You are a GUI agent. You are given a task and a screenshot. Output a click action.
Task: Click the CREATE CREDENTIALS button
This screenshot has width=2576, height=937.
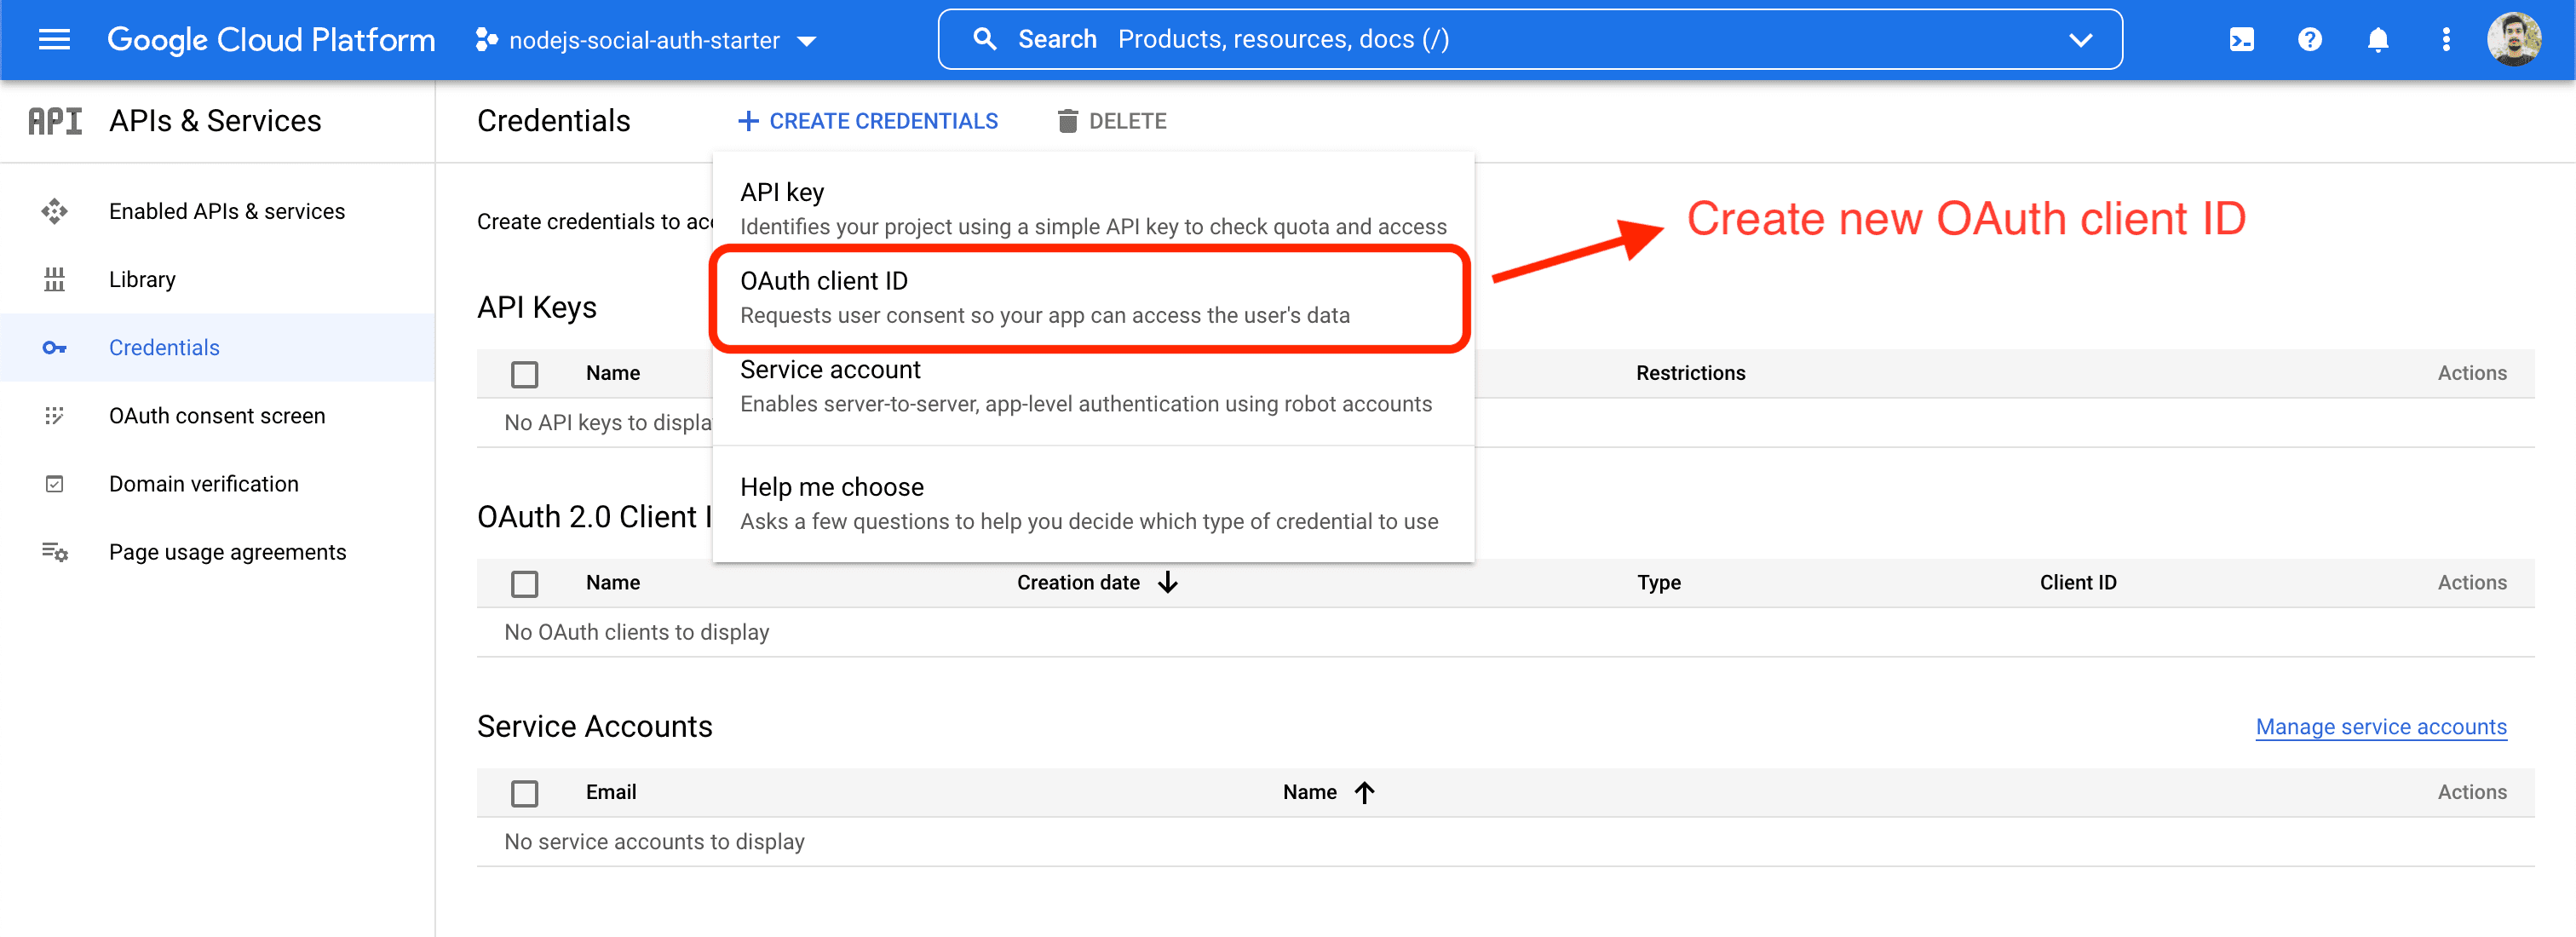tap(867, 121)
